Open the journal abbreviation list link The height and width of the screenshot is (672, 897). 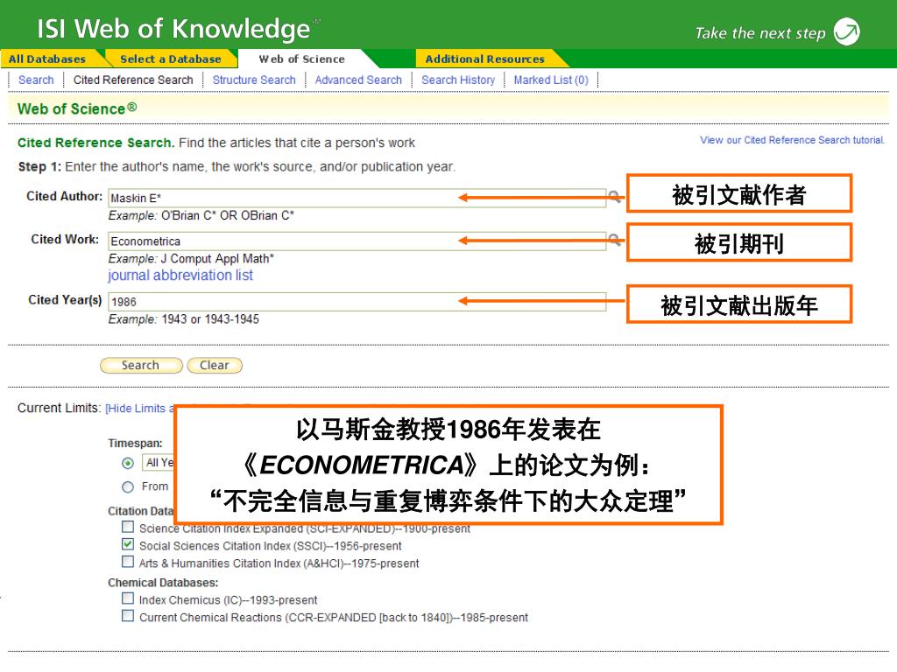coord(180,276)
